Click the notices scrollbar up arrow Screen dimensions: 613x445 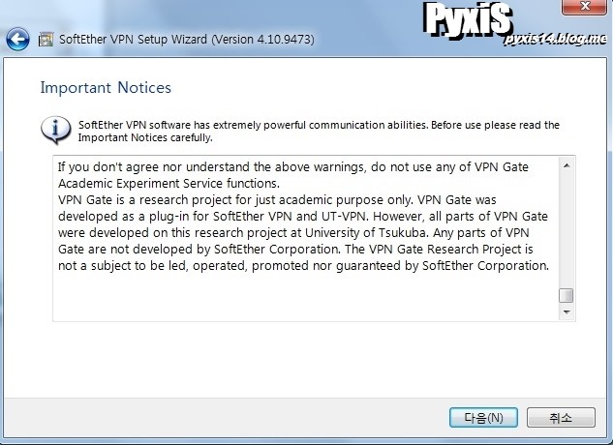click(x=567, y=166)
